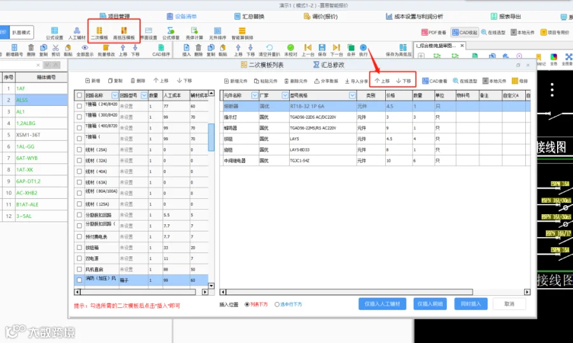Open the 高低压模板 tool
Image resolution: width=573 pixels, height=343 pixels.
coord(124,33)
